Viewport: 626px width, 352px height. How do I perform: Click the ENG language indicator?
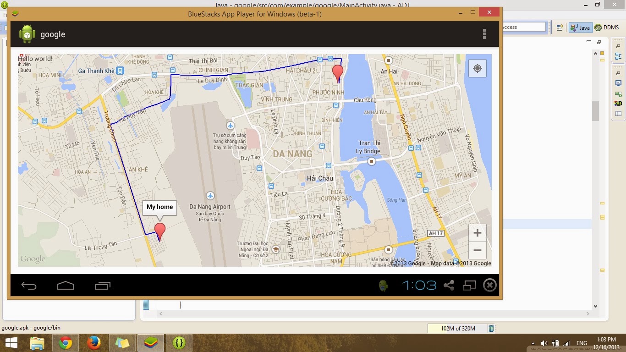582,343
